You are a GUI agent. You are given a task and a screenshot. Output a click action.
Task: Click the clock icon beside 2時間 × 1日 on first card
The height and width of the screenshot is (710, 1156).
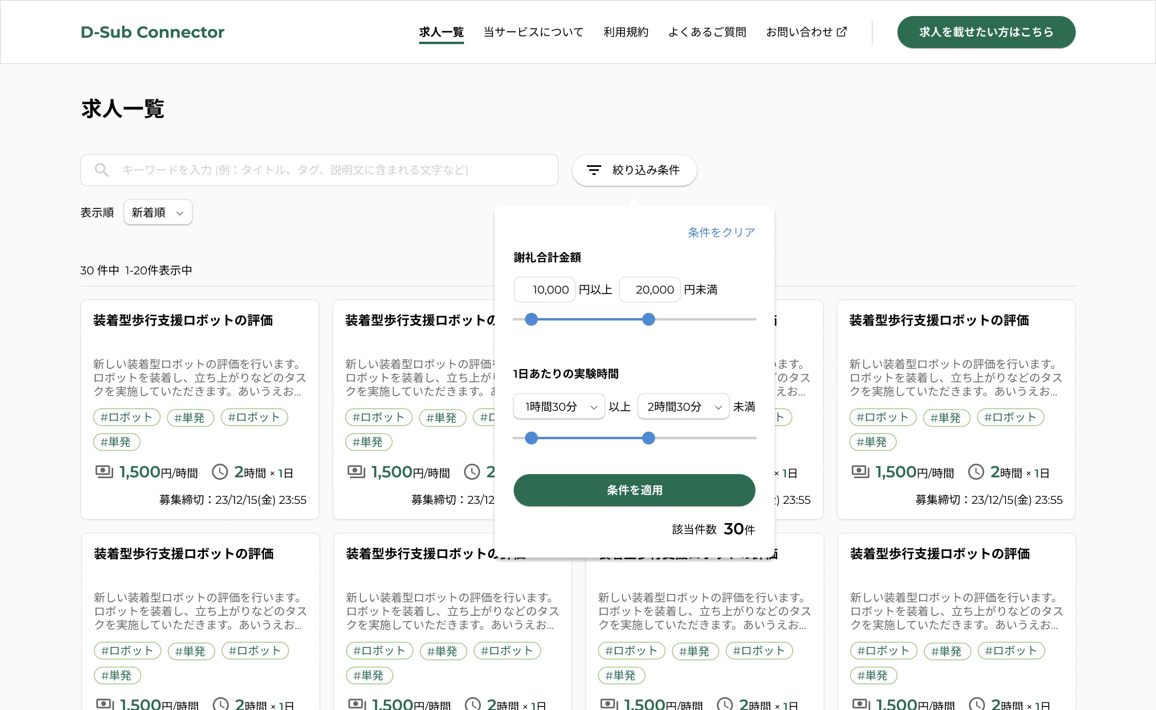(x=220, y=472)
